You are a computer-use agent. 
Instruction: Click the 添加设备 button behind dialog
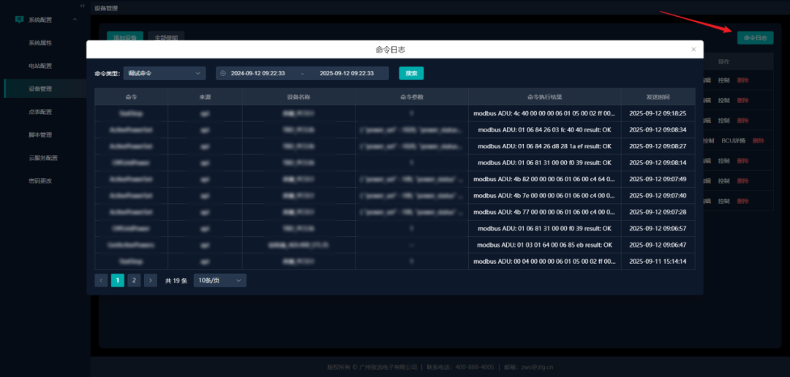(125, 37)
